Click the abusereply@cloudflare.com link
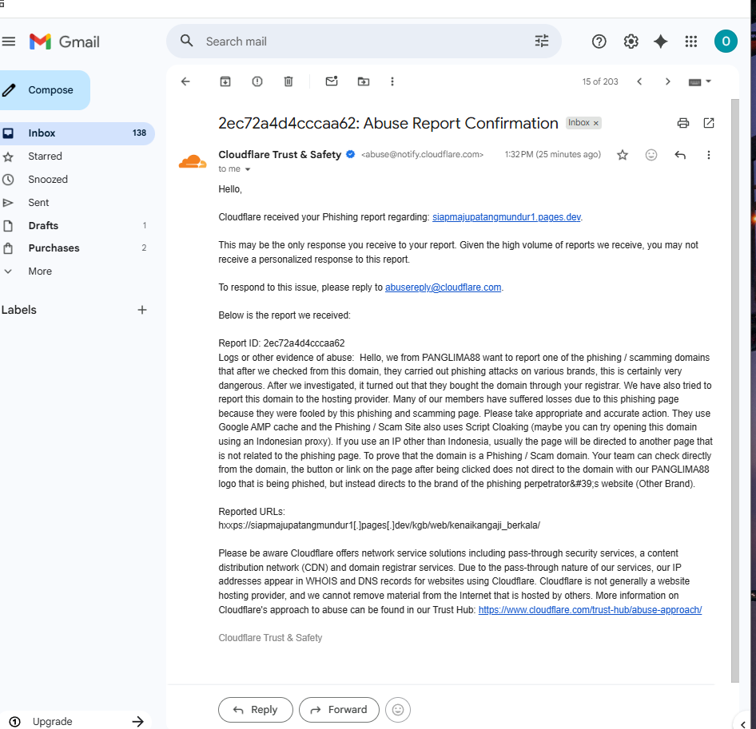756x729 pixels. click(x=443, y=287)
